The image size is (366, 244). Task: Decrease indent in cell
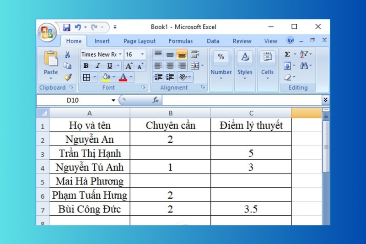pos(158,77)
